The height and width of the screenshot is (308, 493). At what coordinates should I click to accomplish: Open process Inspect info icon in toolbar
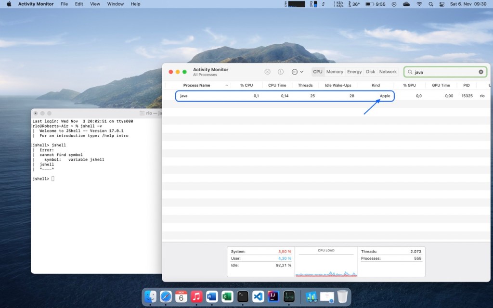[x=281, y=71]
